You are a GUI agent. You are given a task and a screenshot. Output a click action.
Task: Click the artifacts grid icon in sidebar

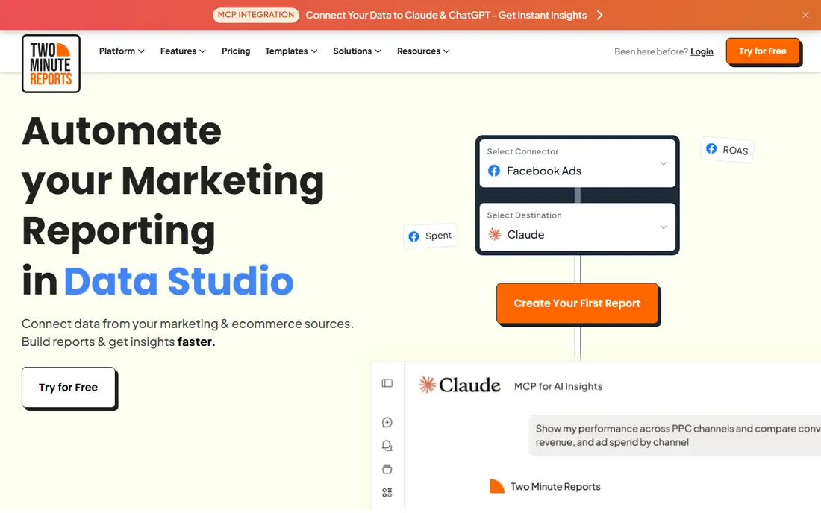tap(387, 493)
